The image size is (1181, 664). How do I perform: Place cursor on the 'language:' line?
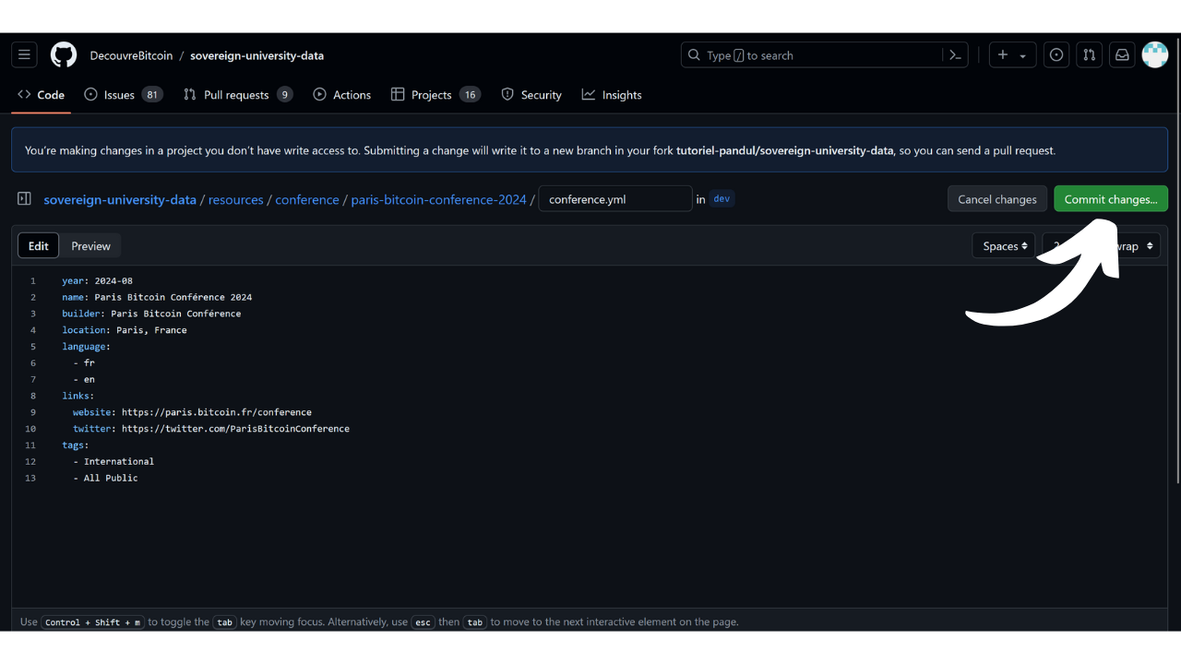pyautogui.click(x=86, y=347)
